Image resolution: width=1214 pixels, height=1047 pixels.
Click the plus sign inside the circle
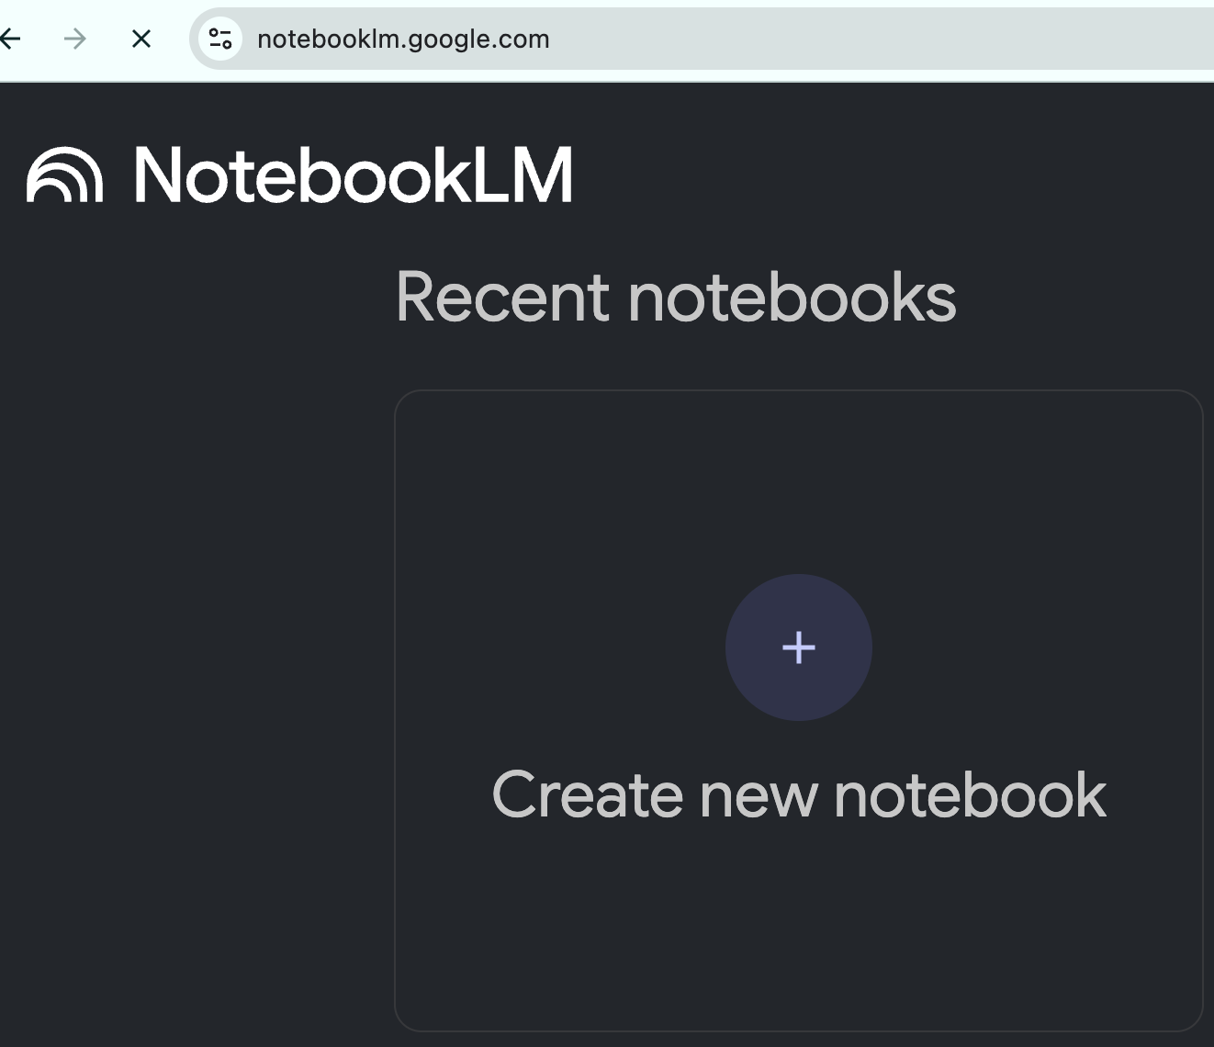(x=798, y=647)
